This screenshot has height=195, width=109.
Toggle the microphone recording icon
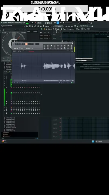coord(44,26)
